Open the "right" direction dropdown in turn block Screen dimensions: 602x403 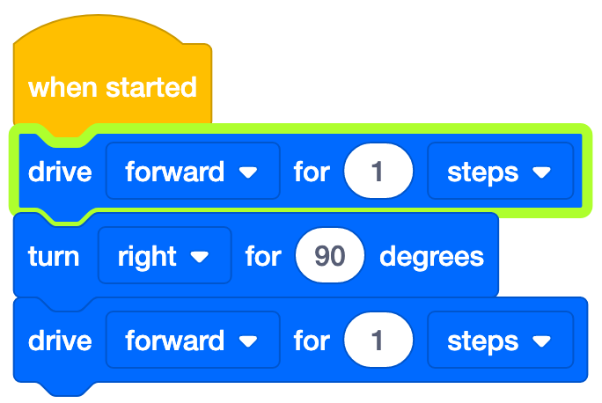(150, 257)
